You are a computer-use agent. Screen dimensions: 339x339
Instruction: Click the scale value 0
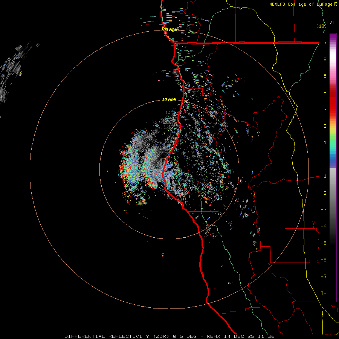[x=325, y=160]
